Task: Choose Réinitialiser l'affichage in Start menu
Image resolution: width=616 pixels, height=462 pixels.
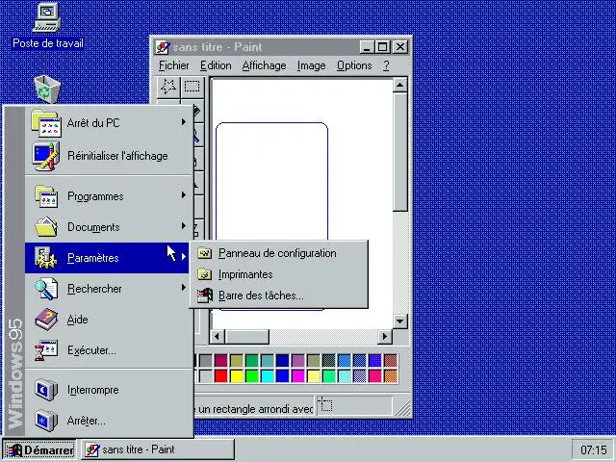Action: tap(109, 156)
